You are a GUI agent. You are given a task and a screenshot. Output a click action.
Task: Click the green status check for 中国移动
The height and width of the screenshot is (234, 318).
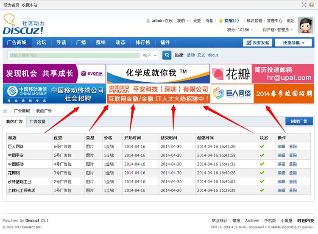click(262, 164)
